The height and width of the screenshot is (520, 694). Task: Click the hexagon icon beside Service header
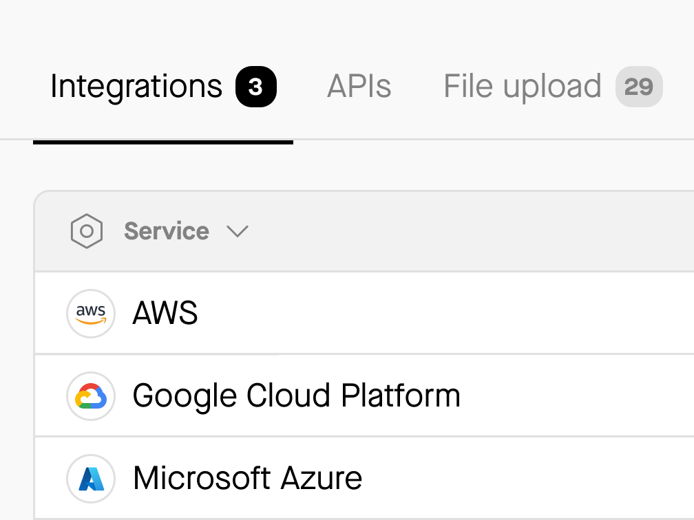tap(87, 231)
